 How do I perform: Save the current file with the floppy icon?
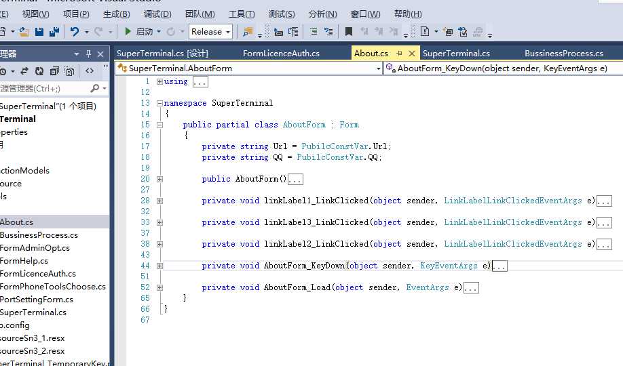click(39, 32)
